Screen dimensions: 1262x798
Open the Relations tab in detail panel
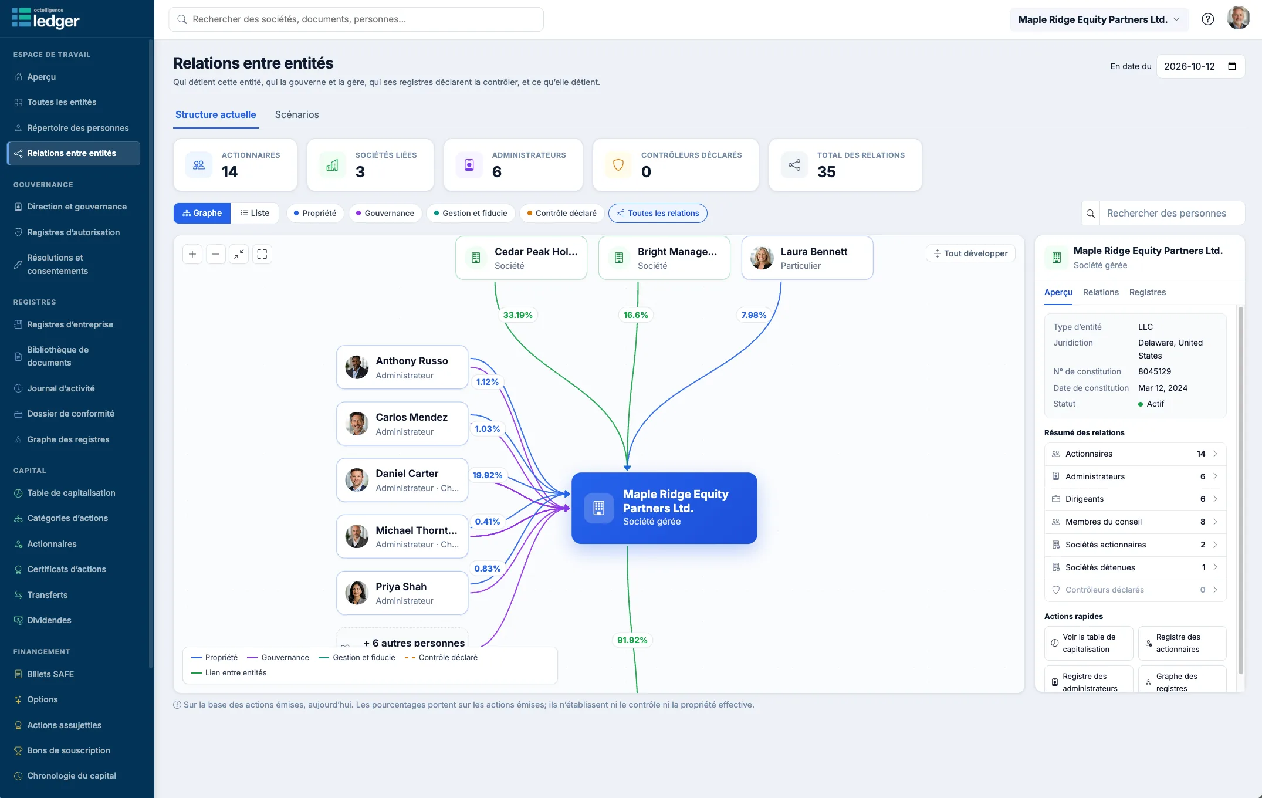pyautogui.click(x=1101, y=292)
